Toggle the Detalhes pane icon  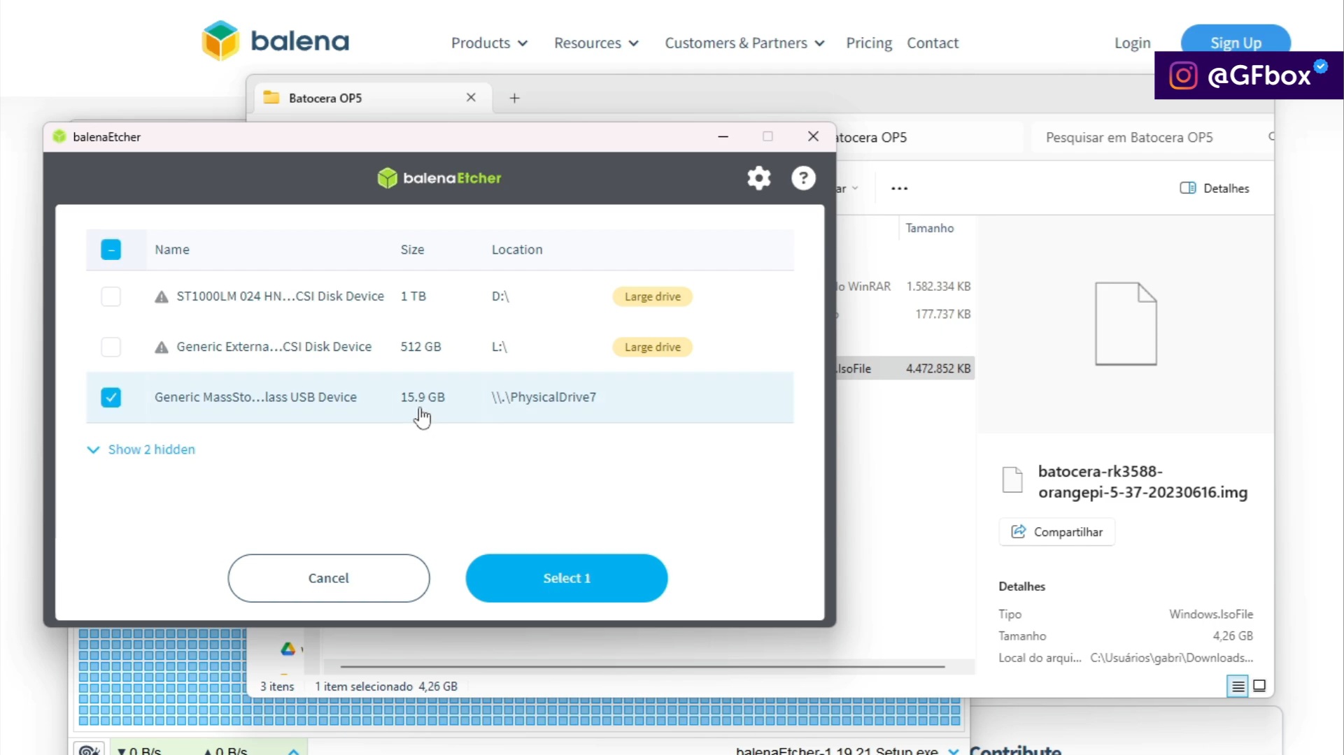1187,188
